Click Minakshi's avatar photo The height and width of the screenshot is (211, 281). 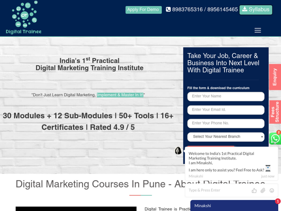coord(178,150)
